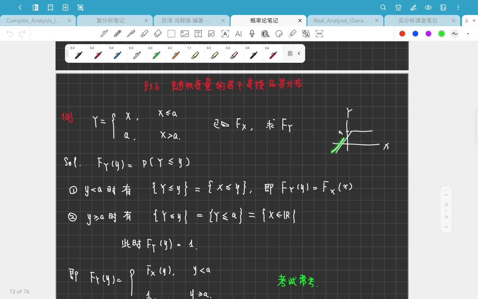Screen dimensions: 478x299
Task: Pick the 1.1 yellow highlighter preset
Action: 195,53
